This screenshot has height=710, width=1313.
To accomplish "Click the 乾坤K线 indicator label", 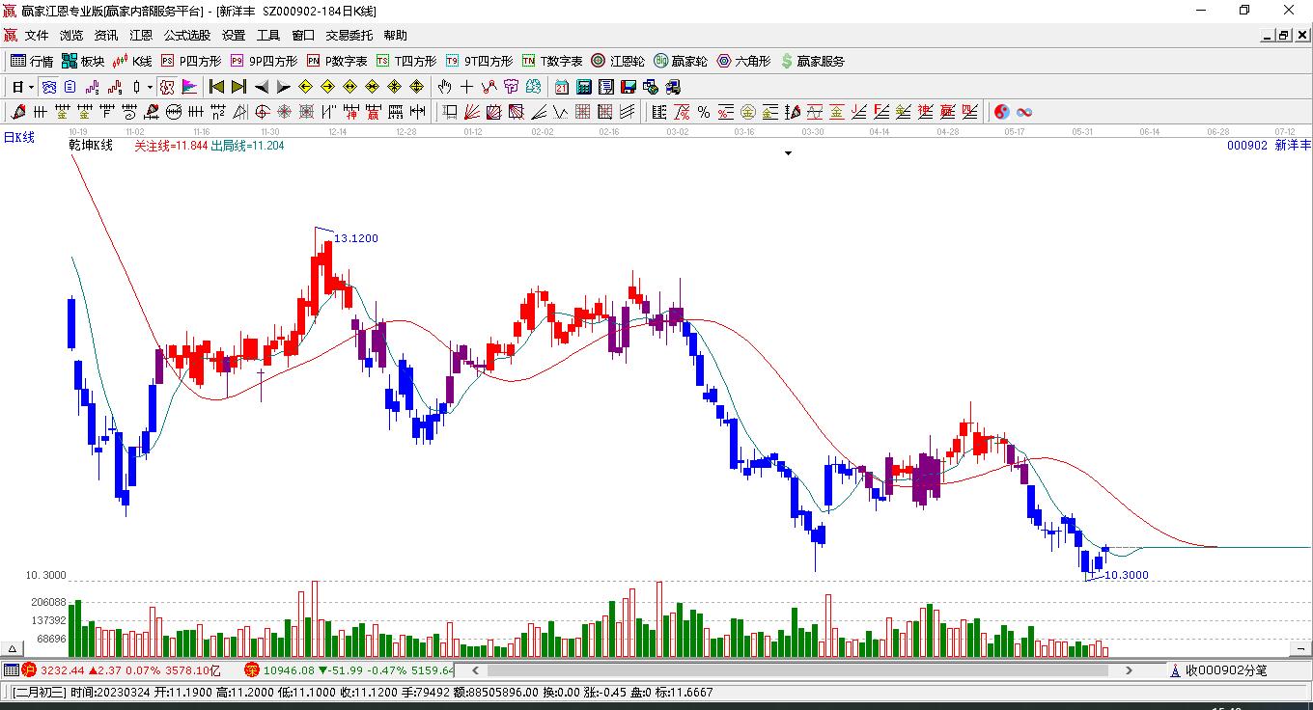I will pos(91,146).
